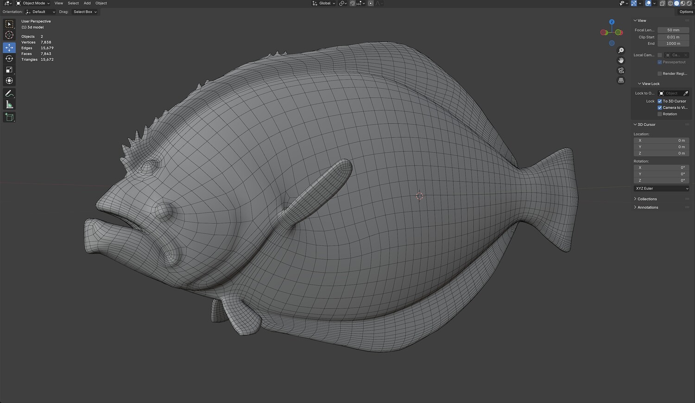
Task: Click the hand Pan view button
Action: click(x=621, y=61)
